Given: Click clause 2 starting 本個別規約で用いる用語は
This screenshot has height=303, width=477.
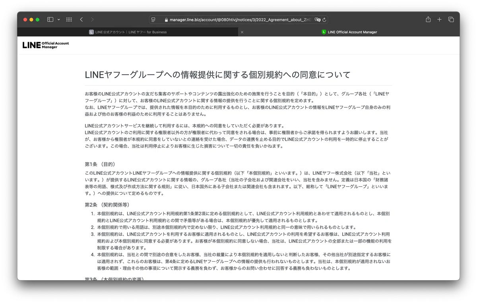Looking at the screenshot, I should tap(226, 227).
